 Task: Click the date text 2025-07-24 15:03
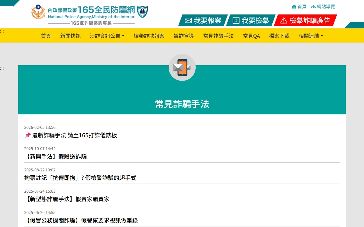40,191
